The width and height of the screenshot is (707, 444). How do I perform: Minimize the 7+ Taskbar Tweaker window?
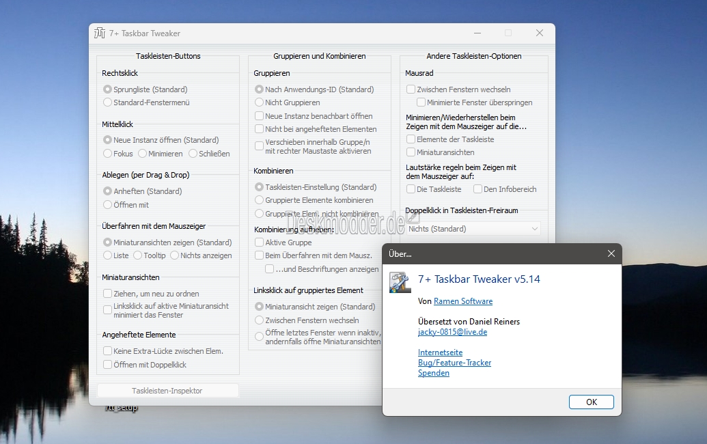tap(477, 33)
